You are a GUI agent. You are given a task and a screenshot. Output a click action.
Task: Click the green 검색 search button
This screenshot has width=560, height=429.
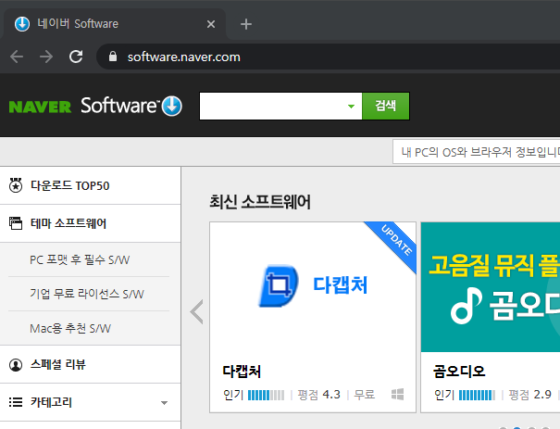pyautogui.click(x=386, y=106)
